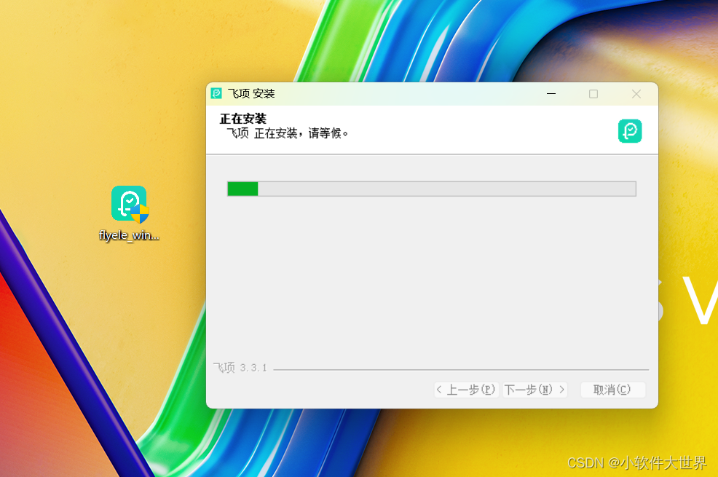Maximize the 飞项 安装 installer window
The image size is (718, 477).
point(593,94)
